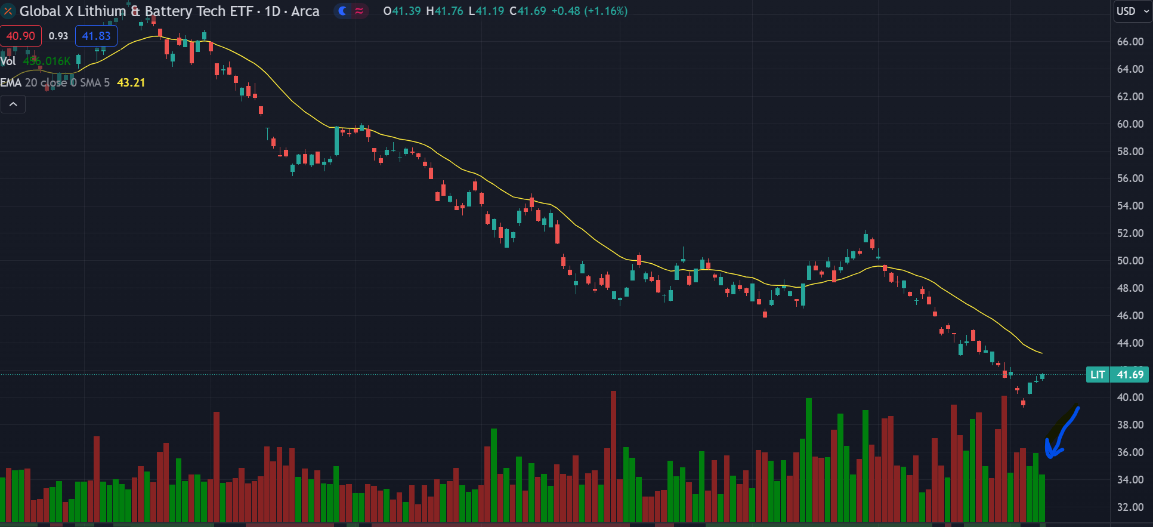The height and width of the screenshot is (527, 1153).
Task: Select the EMA 20 close 0 SMA 5 legend
Action: 55,82
